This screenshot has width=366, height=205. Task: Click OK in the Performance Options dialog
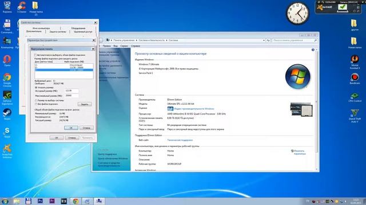(57, 138)
